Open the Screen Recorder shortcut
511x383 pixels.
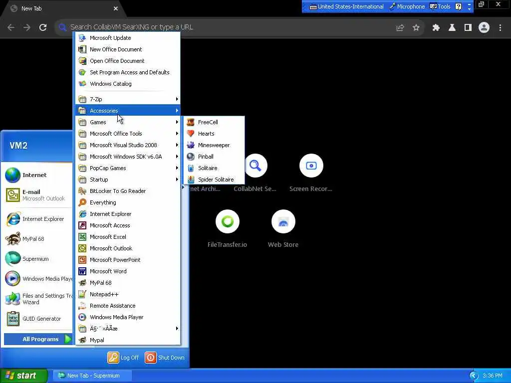pyautogui.click(x=311, y=173)
